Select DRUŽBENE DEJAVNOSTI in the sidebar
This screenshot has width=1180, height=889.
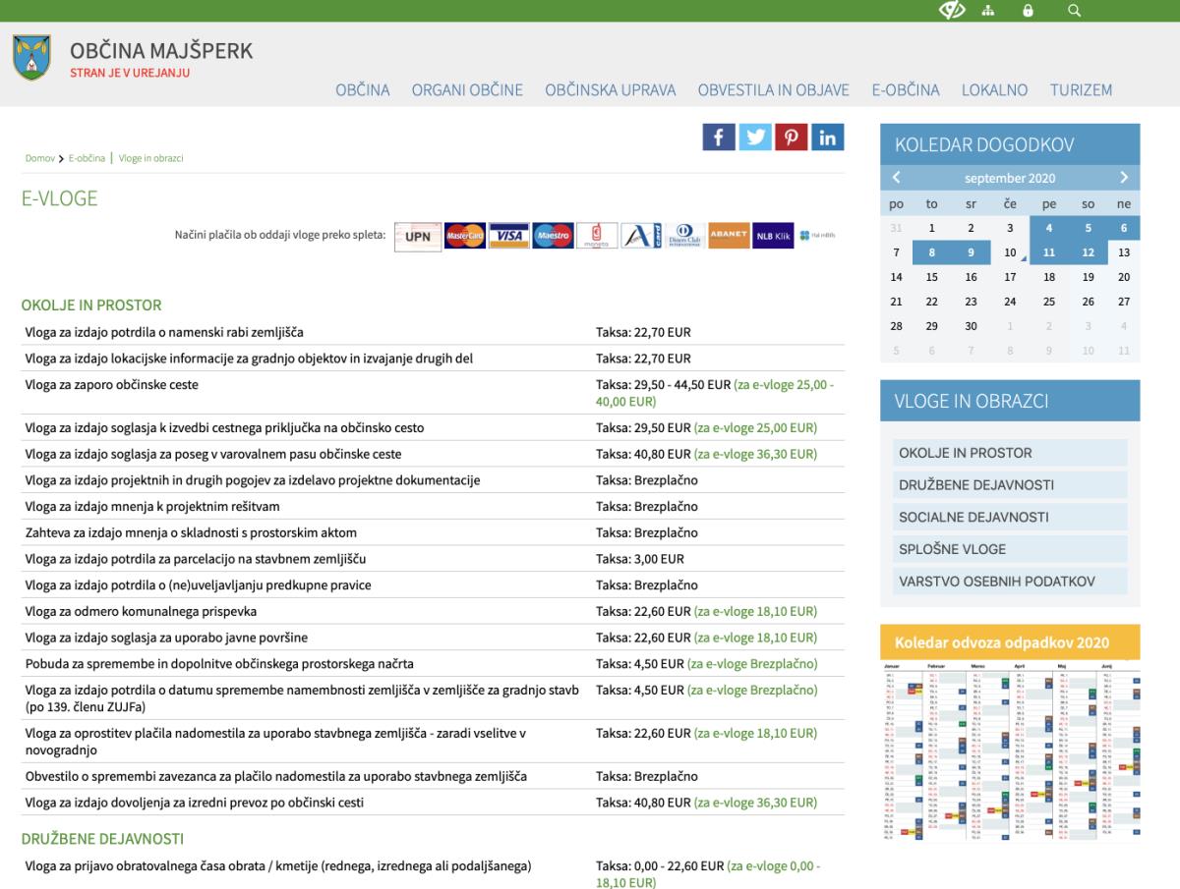click(1009, 485)
